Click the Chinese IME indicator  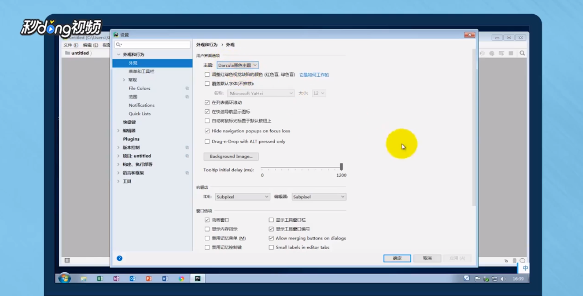[x=525, y=268]
